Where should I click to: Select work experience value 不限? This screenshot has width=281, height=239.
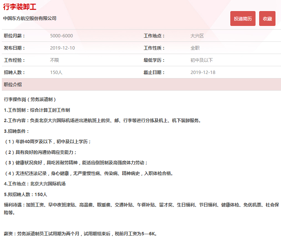point(54,60)
